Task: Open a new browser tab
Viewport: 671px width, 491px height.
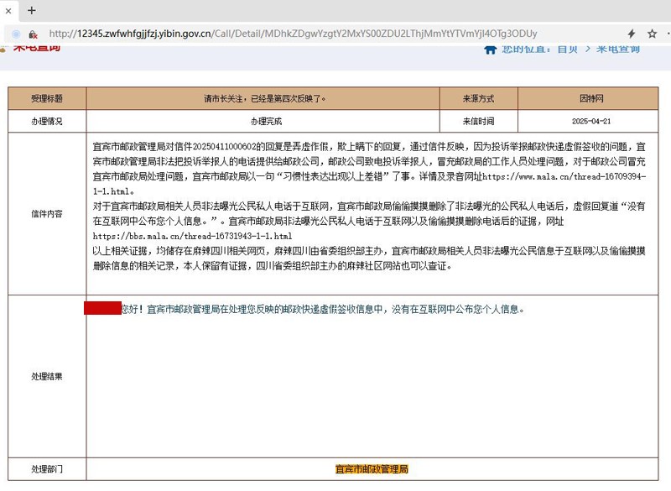Action: pyautogui.click(x=32, y=11)
